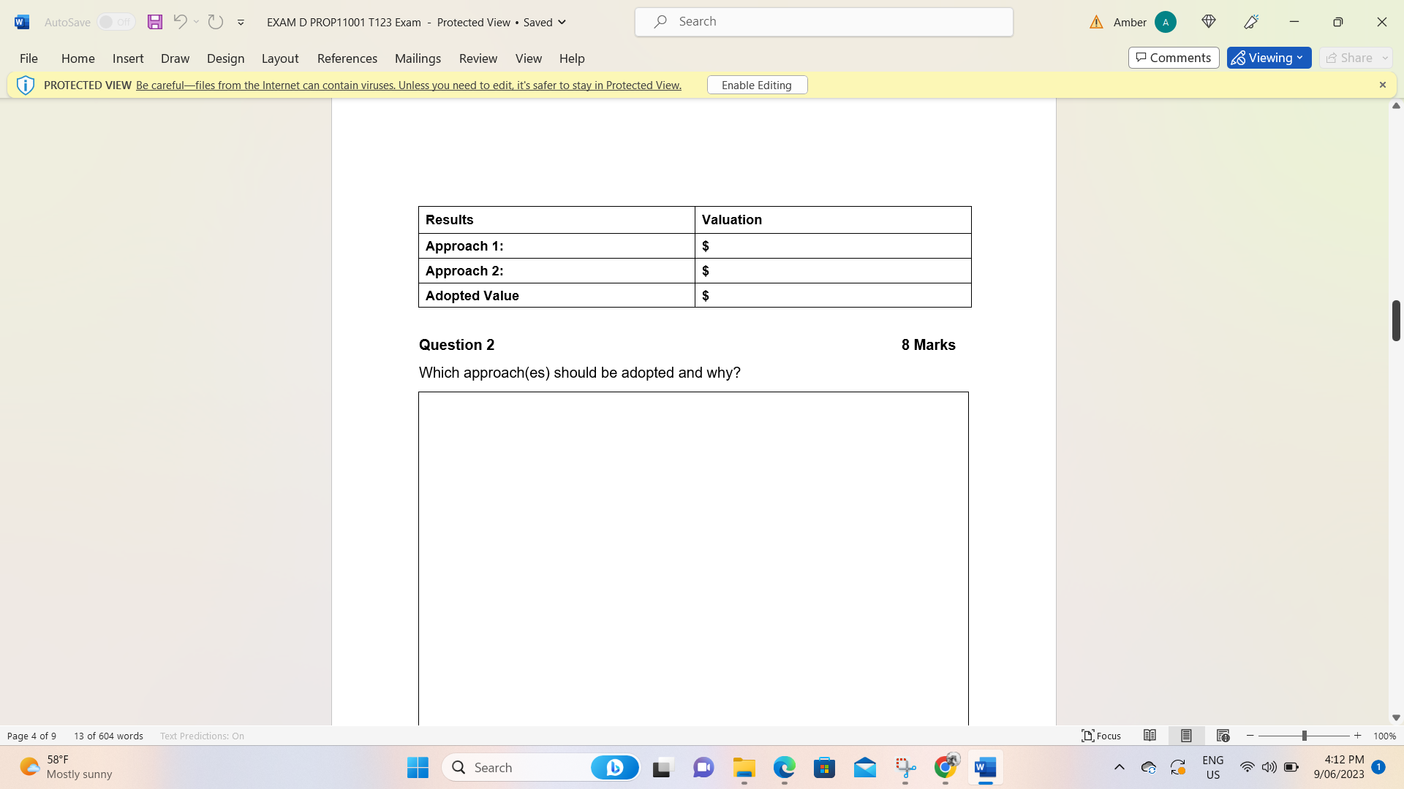Click the zoom slider handle
Screen dimensions: 1404x789
pos(1304,736)
